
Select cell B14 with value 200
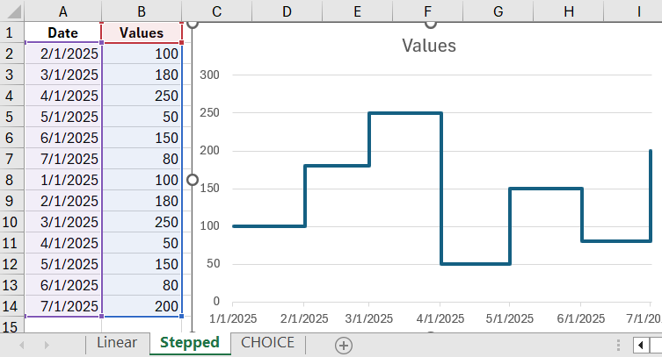(x=142, y=306)
